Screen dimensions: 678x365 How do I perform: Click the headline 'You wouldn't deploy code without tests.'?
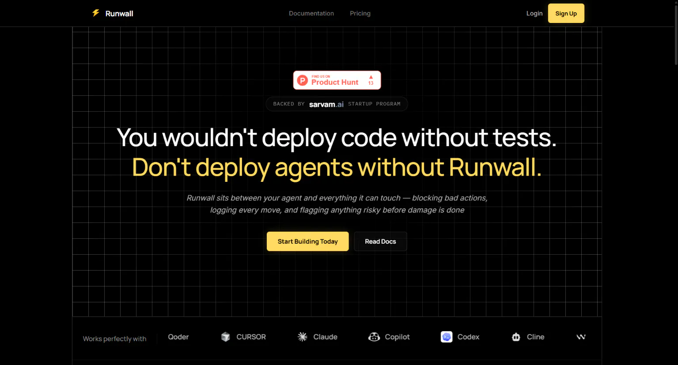[x=337, y=138]
